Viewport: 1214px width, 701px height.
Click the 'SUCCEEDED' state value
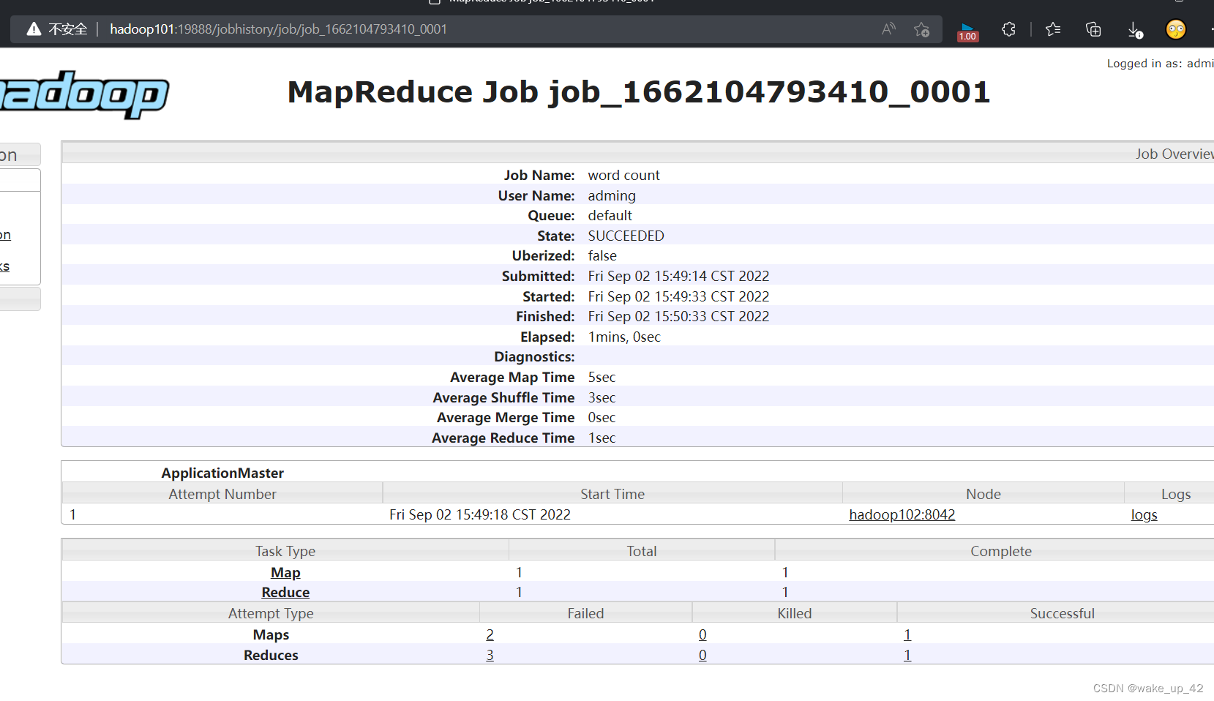[626, 236]
